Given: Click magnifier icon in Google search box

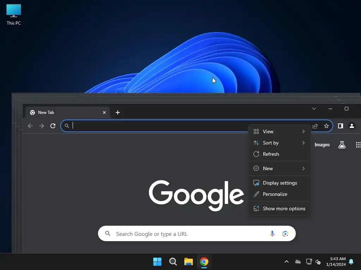Looking at the screenshot, I should point(108,233).
